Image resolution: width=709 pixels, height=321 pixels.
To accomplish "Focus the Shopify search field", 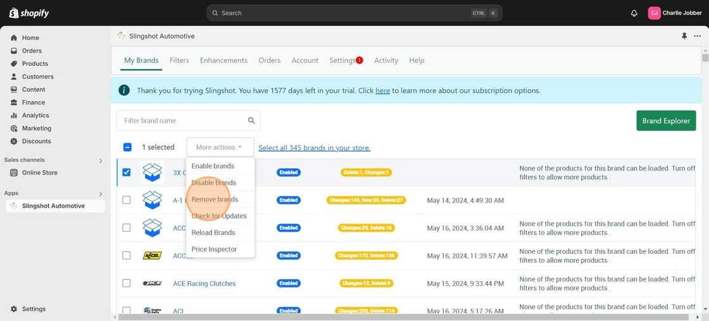I will (354, 13).
